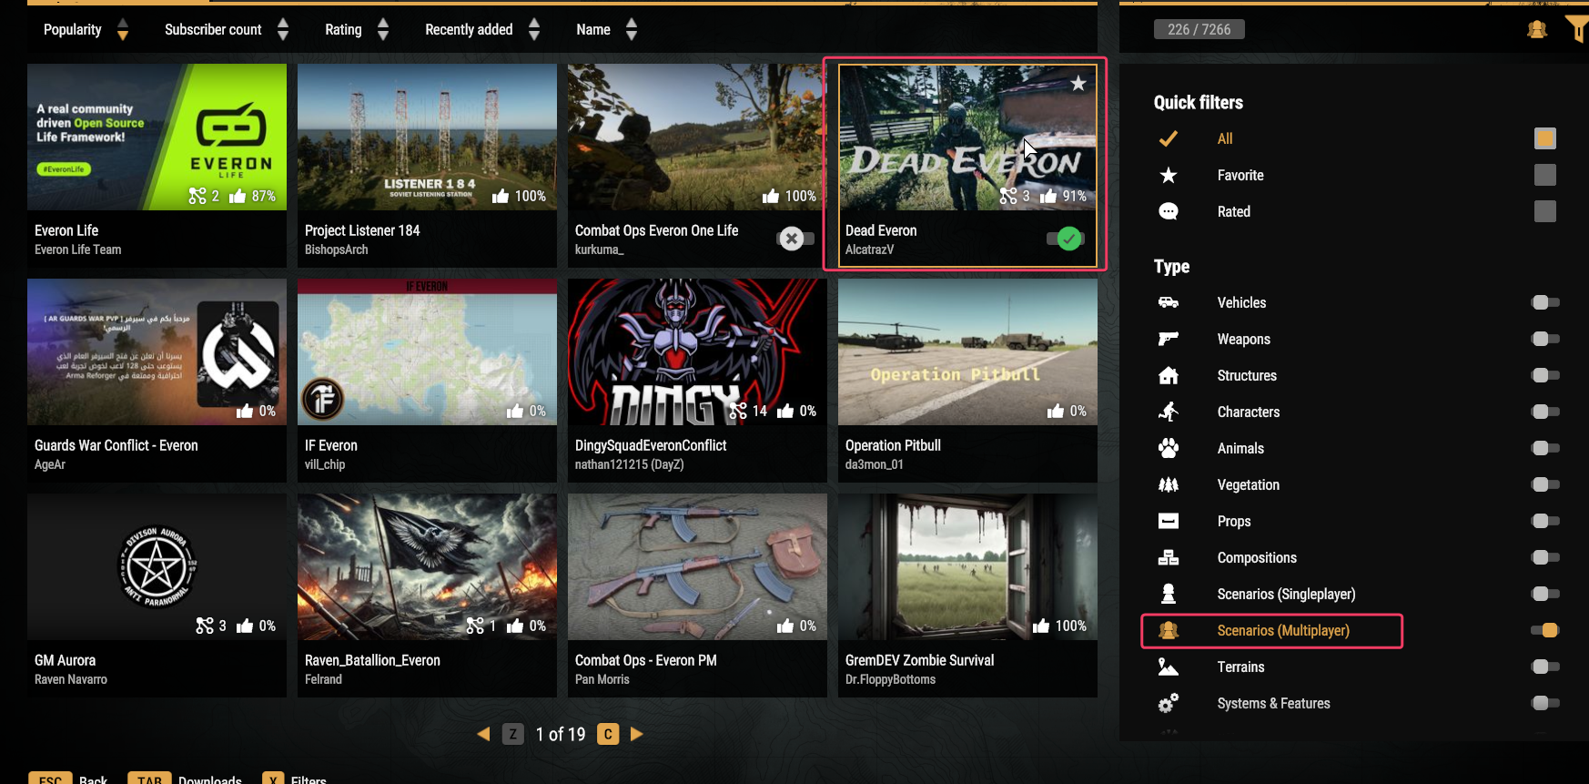Toggle Rating sort direction arrows
This screenshot has width=1589, height=784.
(383, 29)
